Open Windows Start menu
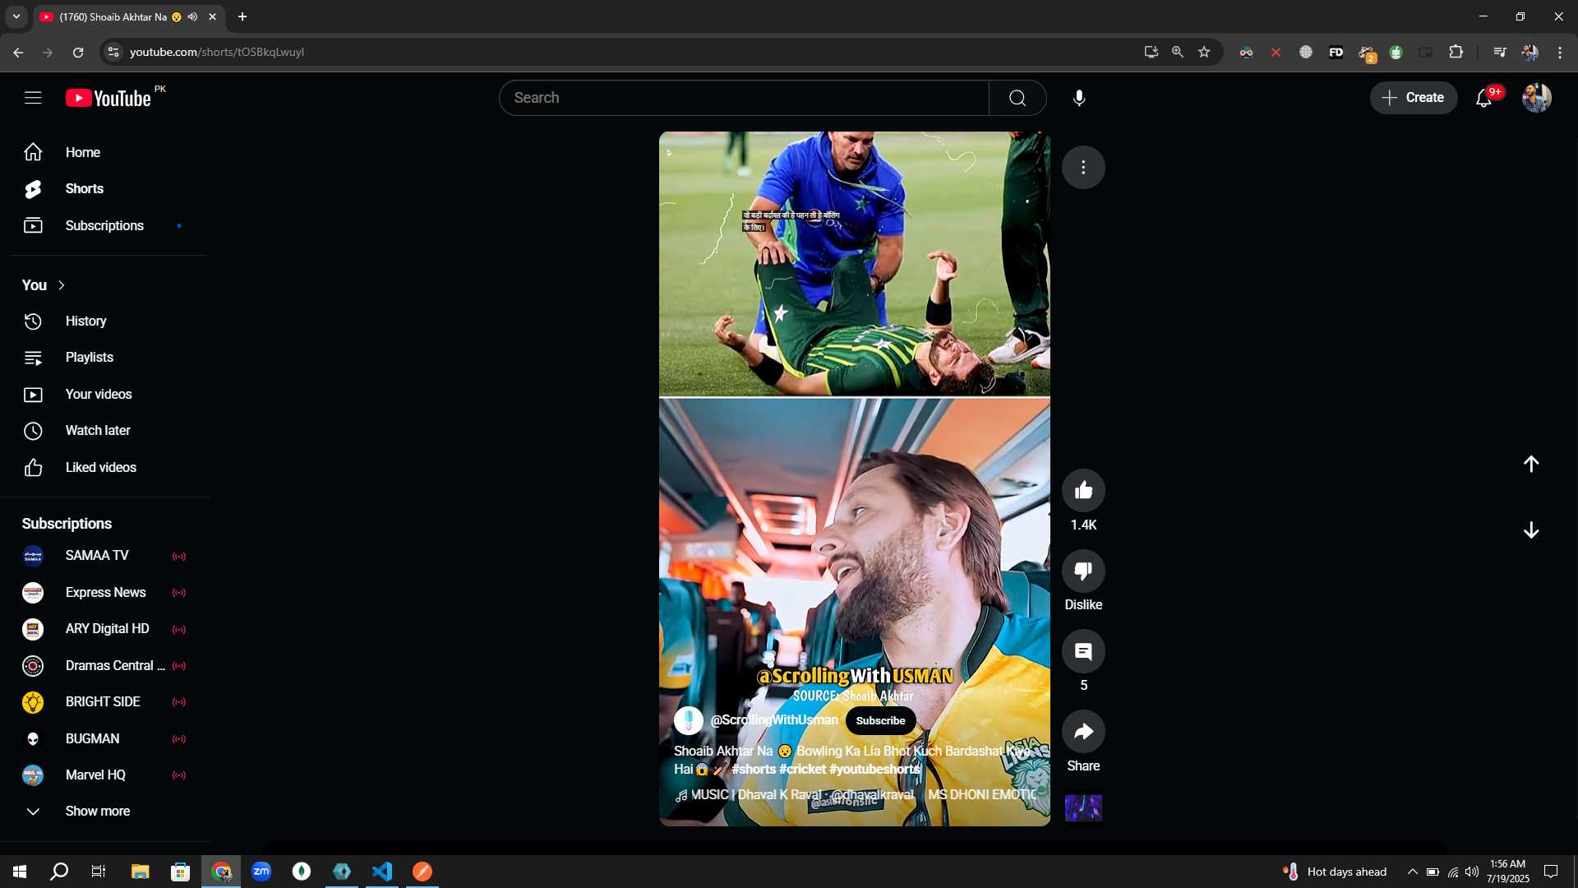The height and width of the screenshot is (888, 1578). click(20, 872)
